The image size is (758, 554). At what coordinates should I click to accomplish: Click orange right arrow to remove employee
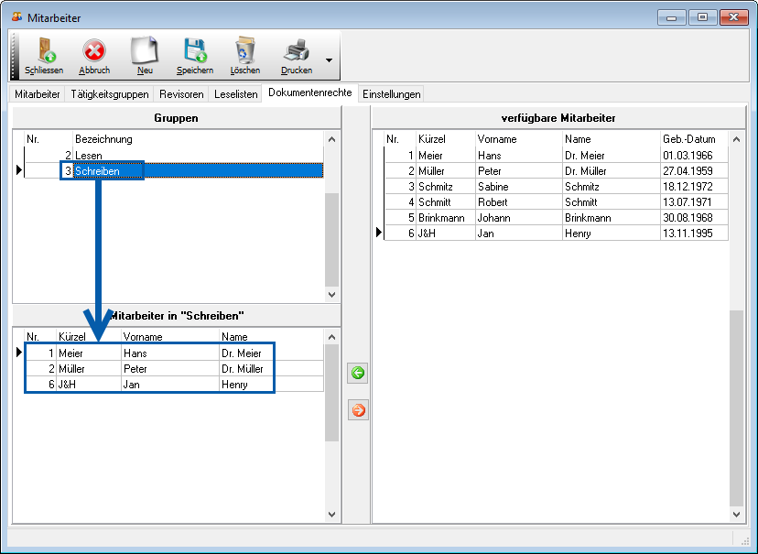[358, 410]
